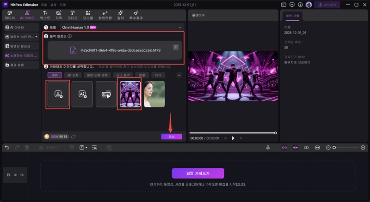
Task: Click the snapshot export icon in timeline toolbar
Action: coord(109,148)
